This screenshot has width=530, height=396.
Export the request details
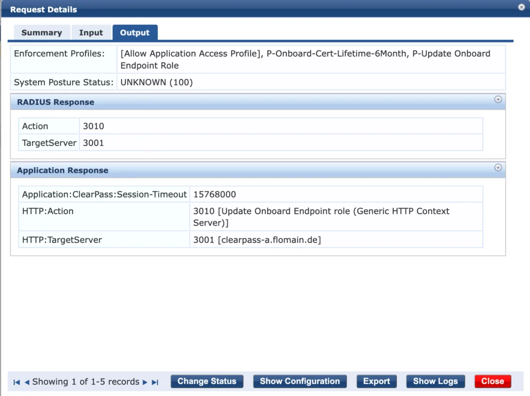pos(376,381)
